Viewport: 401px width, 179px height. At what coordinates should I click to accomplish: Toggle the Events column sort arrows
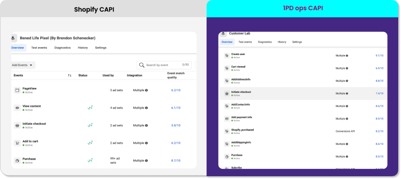click(x=69, y=75)
